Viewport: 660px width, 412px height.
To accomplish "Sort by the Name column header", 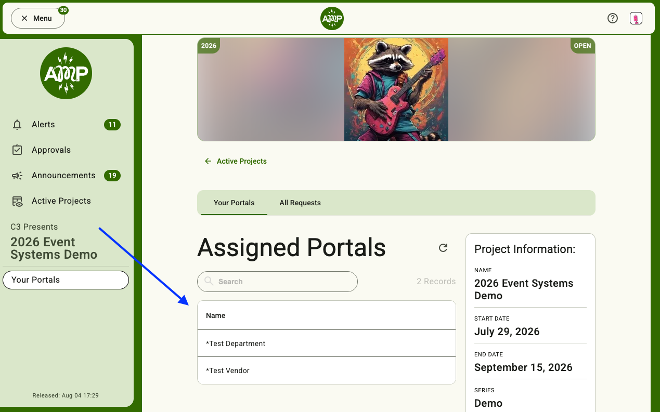I will (x=216, y=315).
